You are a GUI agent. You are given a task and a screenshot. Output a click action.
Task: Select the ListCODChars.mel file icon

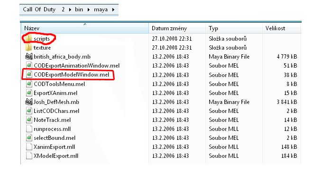tap(29, 111)
